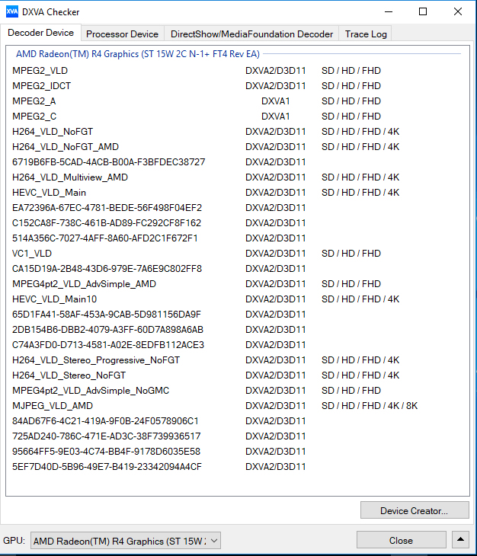
Task: Maximize the DXVA Checker window
Action: coord(423,11)
